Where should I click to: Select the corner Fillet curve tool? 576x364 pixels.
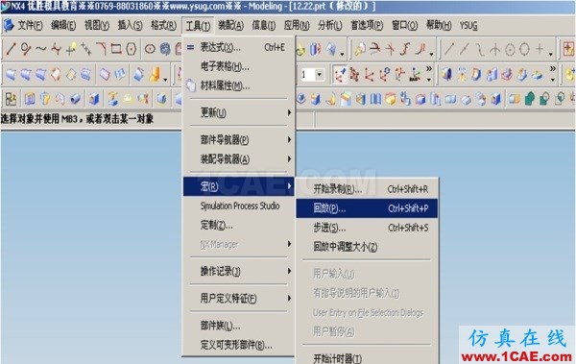pyautogui.click(x=101, y=49)
